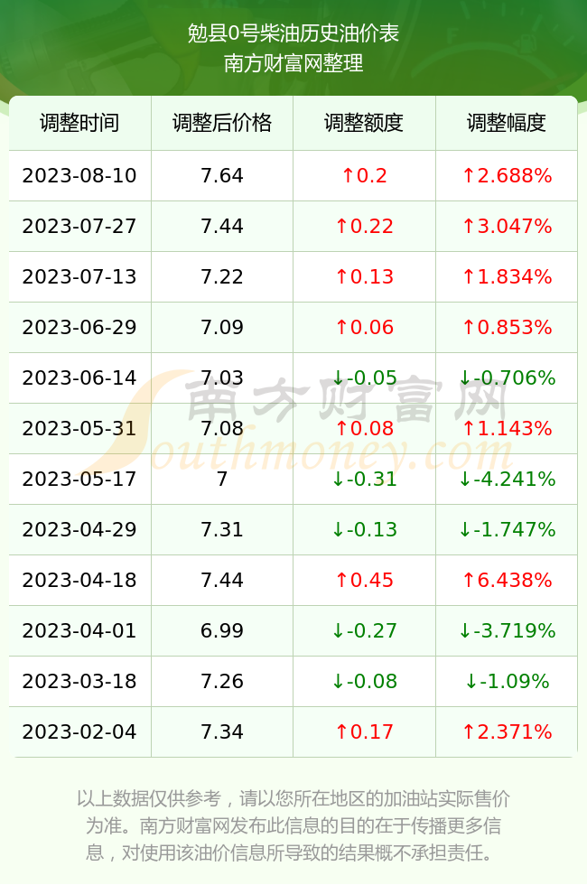Select the 2023-03-18 date cell
Viewport: 587px width, 885px height.
79,681
